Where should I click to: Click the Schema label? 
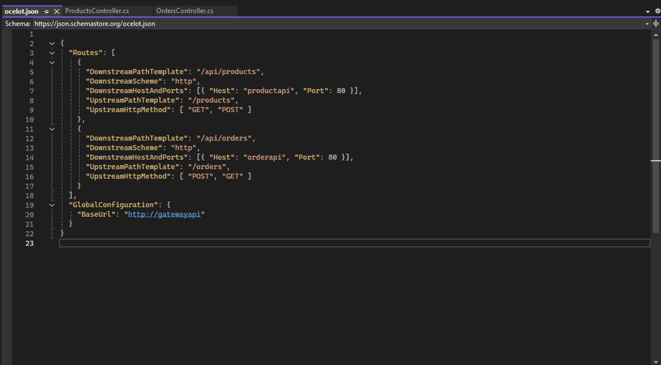click(x=17, y=24)
